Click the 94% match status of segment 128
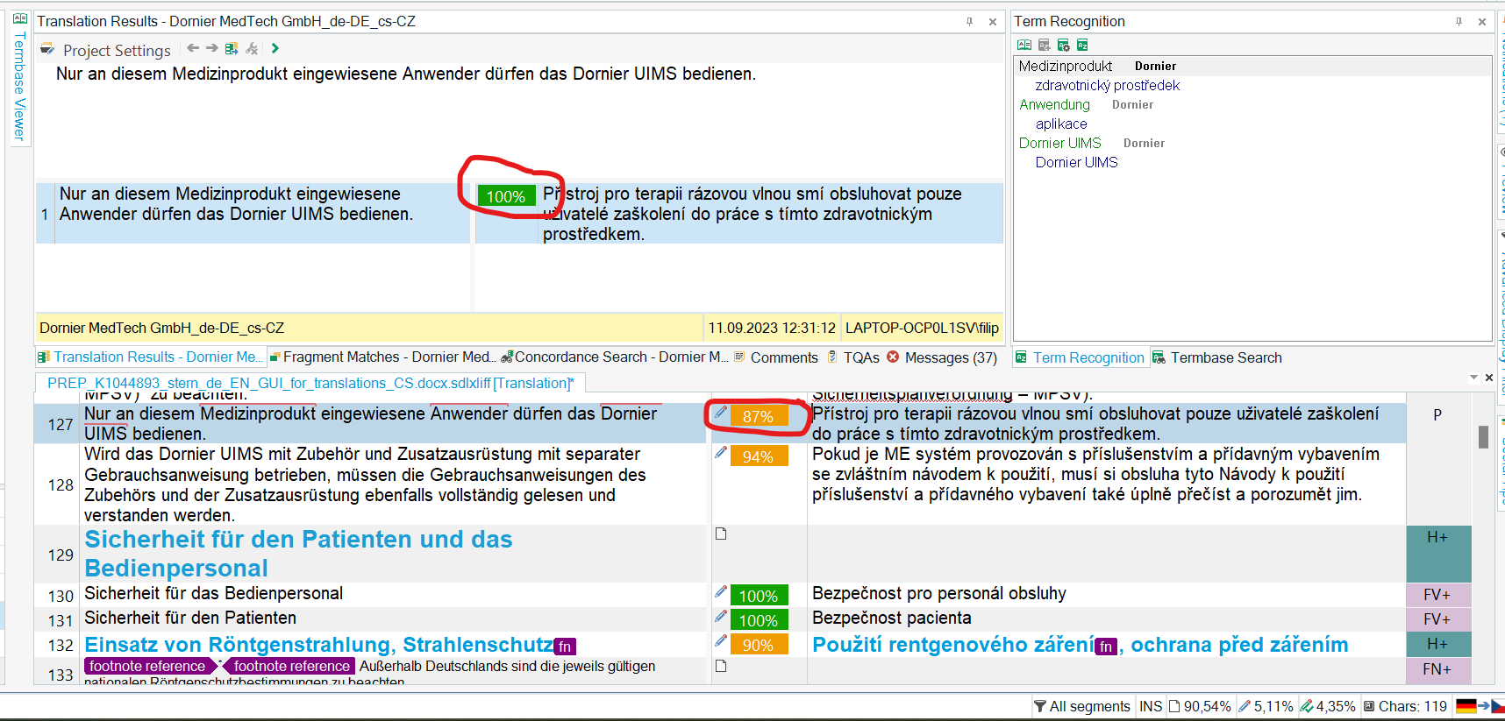Image resolution: width=1505 pixels, height=721 pixels. [759, 456]
